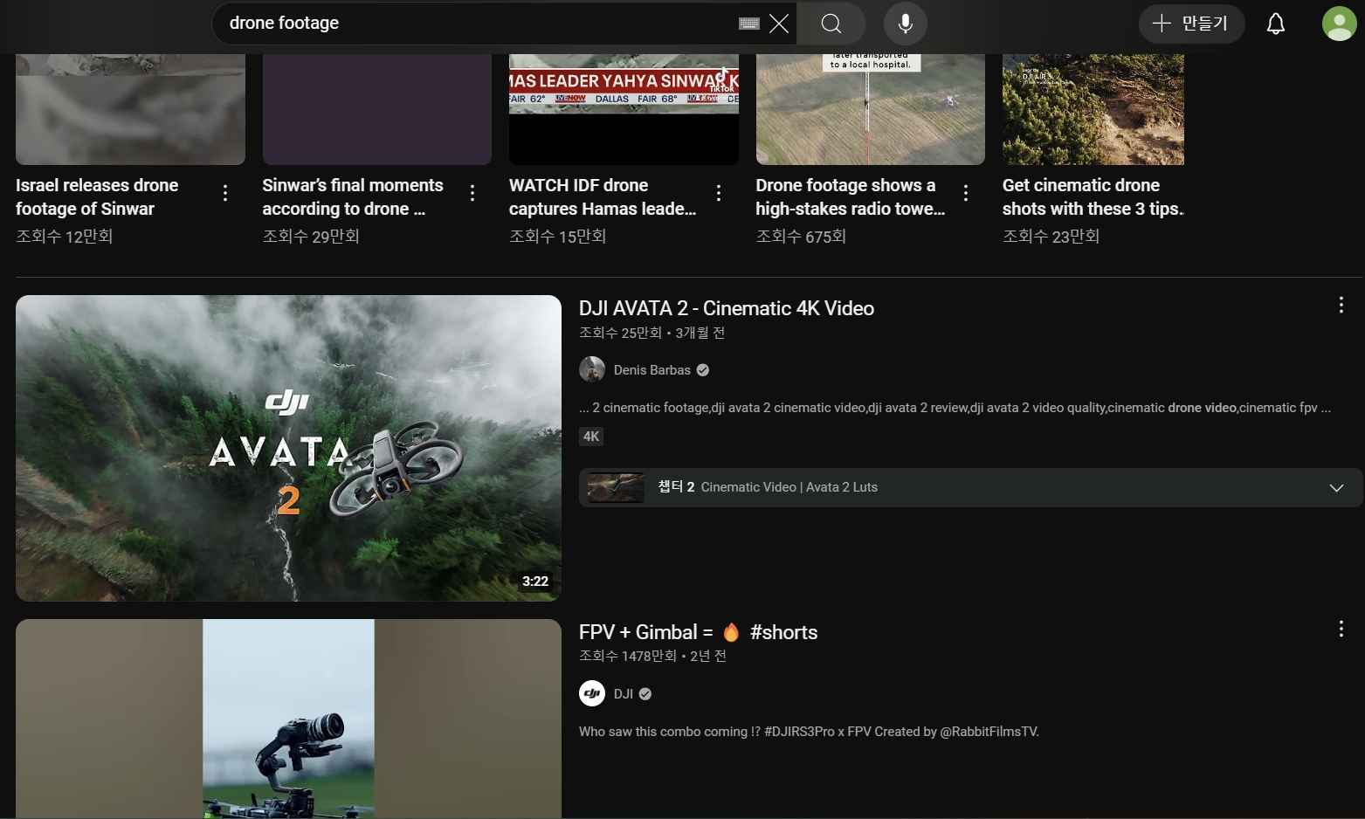Start voice search with the microphone icon
Screen dimensions: 1365x819
pyautogui.click(x=906, y=24)
